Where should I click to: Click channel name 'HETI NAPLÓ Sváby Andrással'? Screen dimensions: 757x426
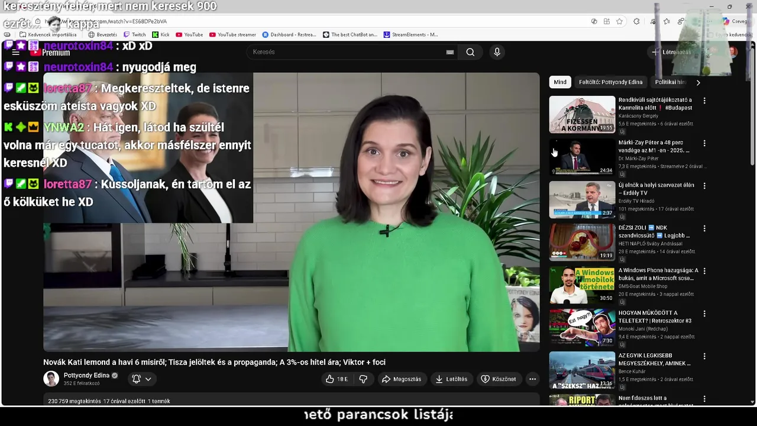[650, 244]
